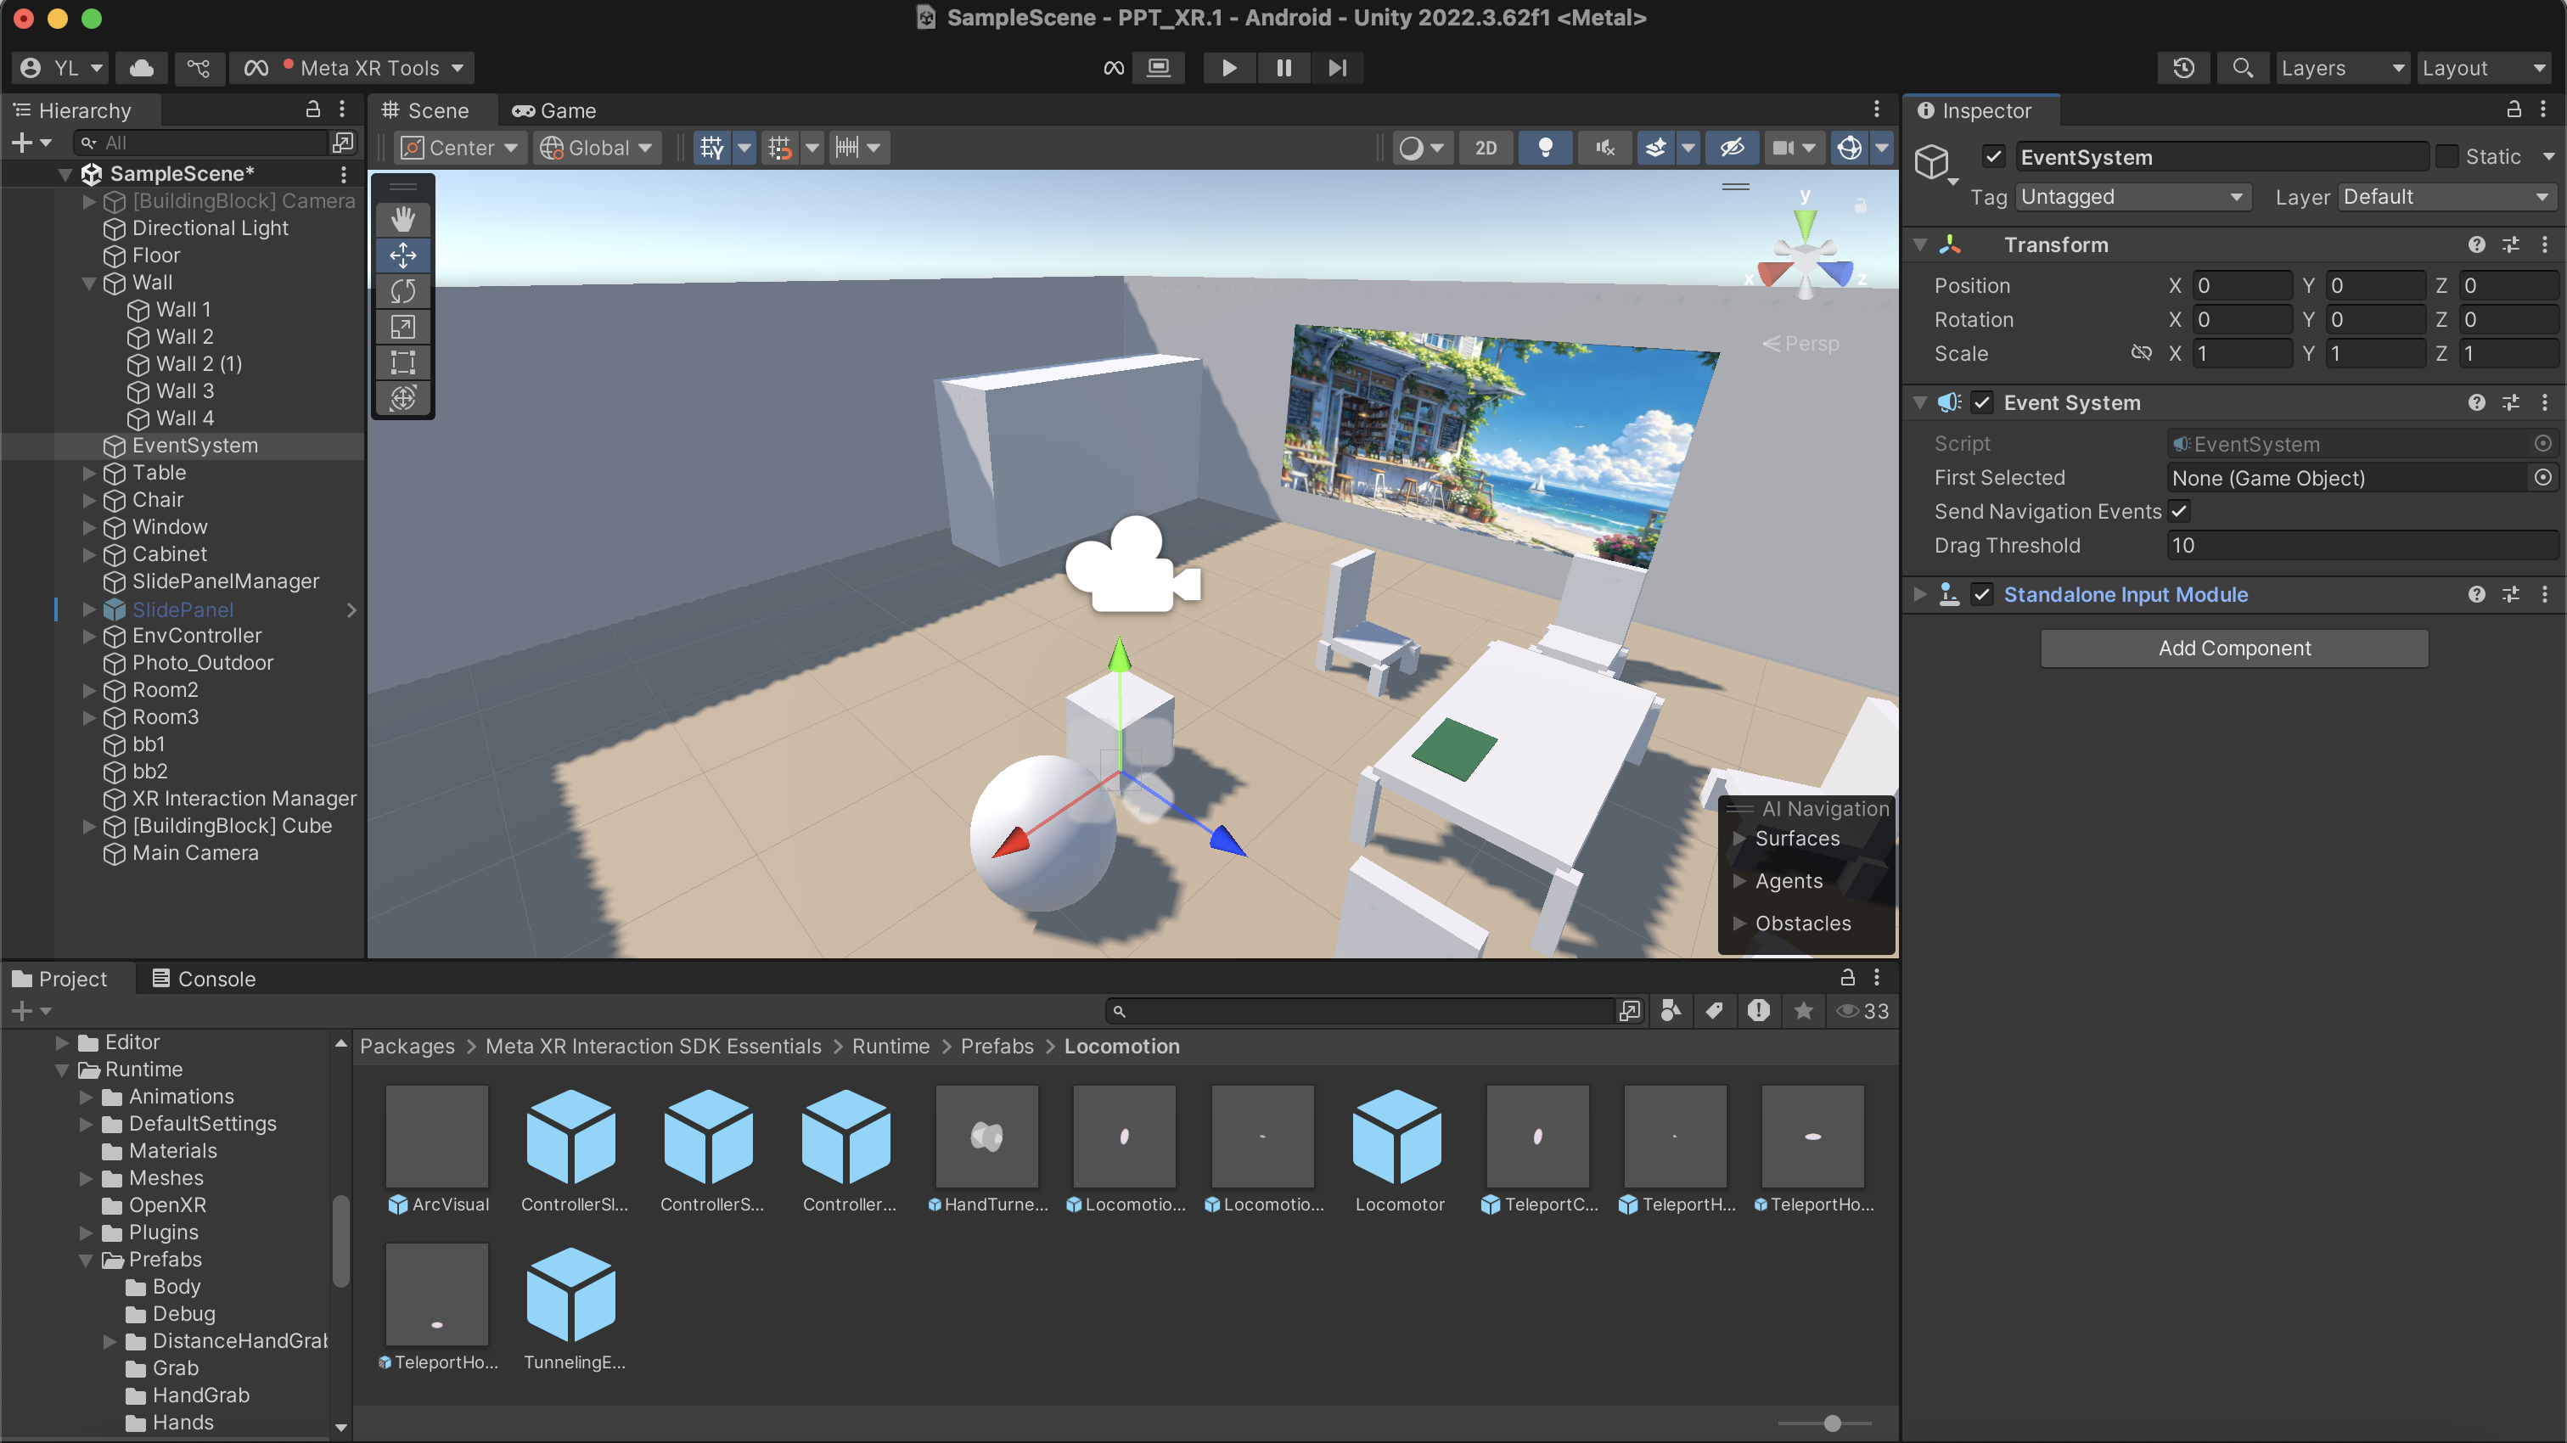Screen dimensions: 2567x1443
Task: Switch to the Console tab
Action: pos(203,979)
